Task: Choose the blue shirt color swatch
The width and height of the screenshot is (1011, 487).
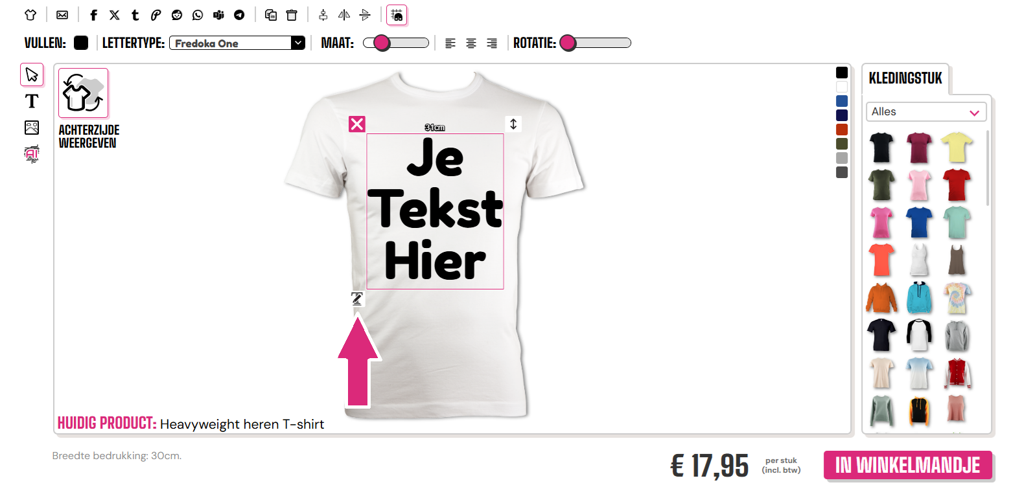Action: [x=842, y=101]
